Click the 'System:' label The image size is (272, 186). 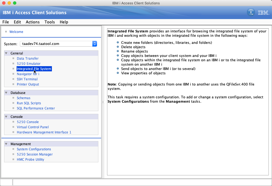(11, 44)
